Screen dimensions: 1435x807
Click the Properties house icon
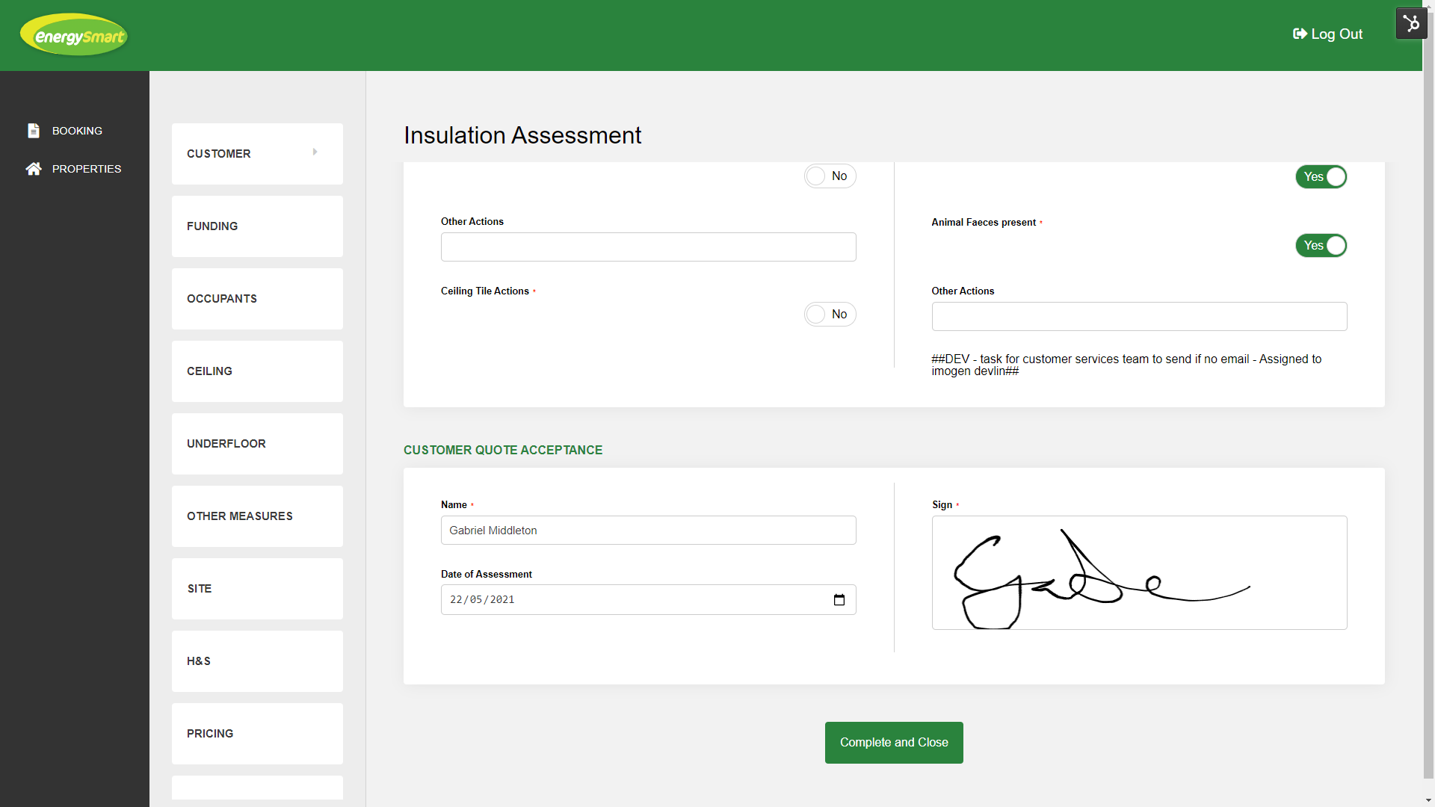pyautogui.click(x=34, y=169)
